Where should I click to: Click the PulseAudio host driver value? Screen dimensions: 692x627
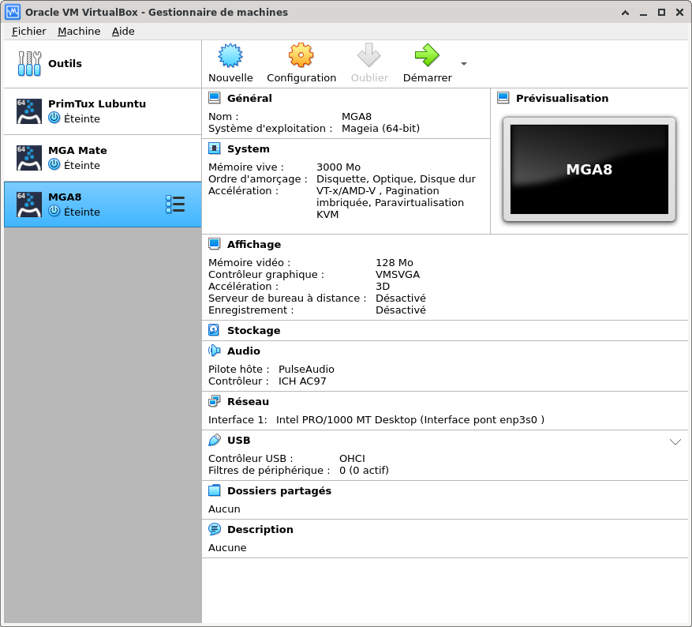pos(306,369)
